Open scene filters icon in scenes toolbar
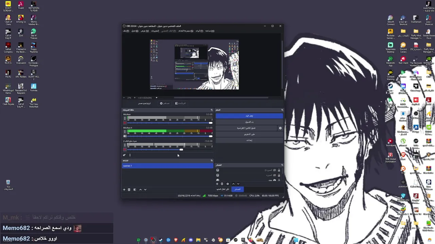Image resolution: width=435 pixels, height=244 pixels. pyautogui.click(x=135, y=190)
